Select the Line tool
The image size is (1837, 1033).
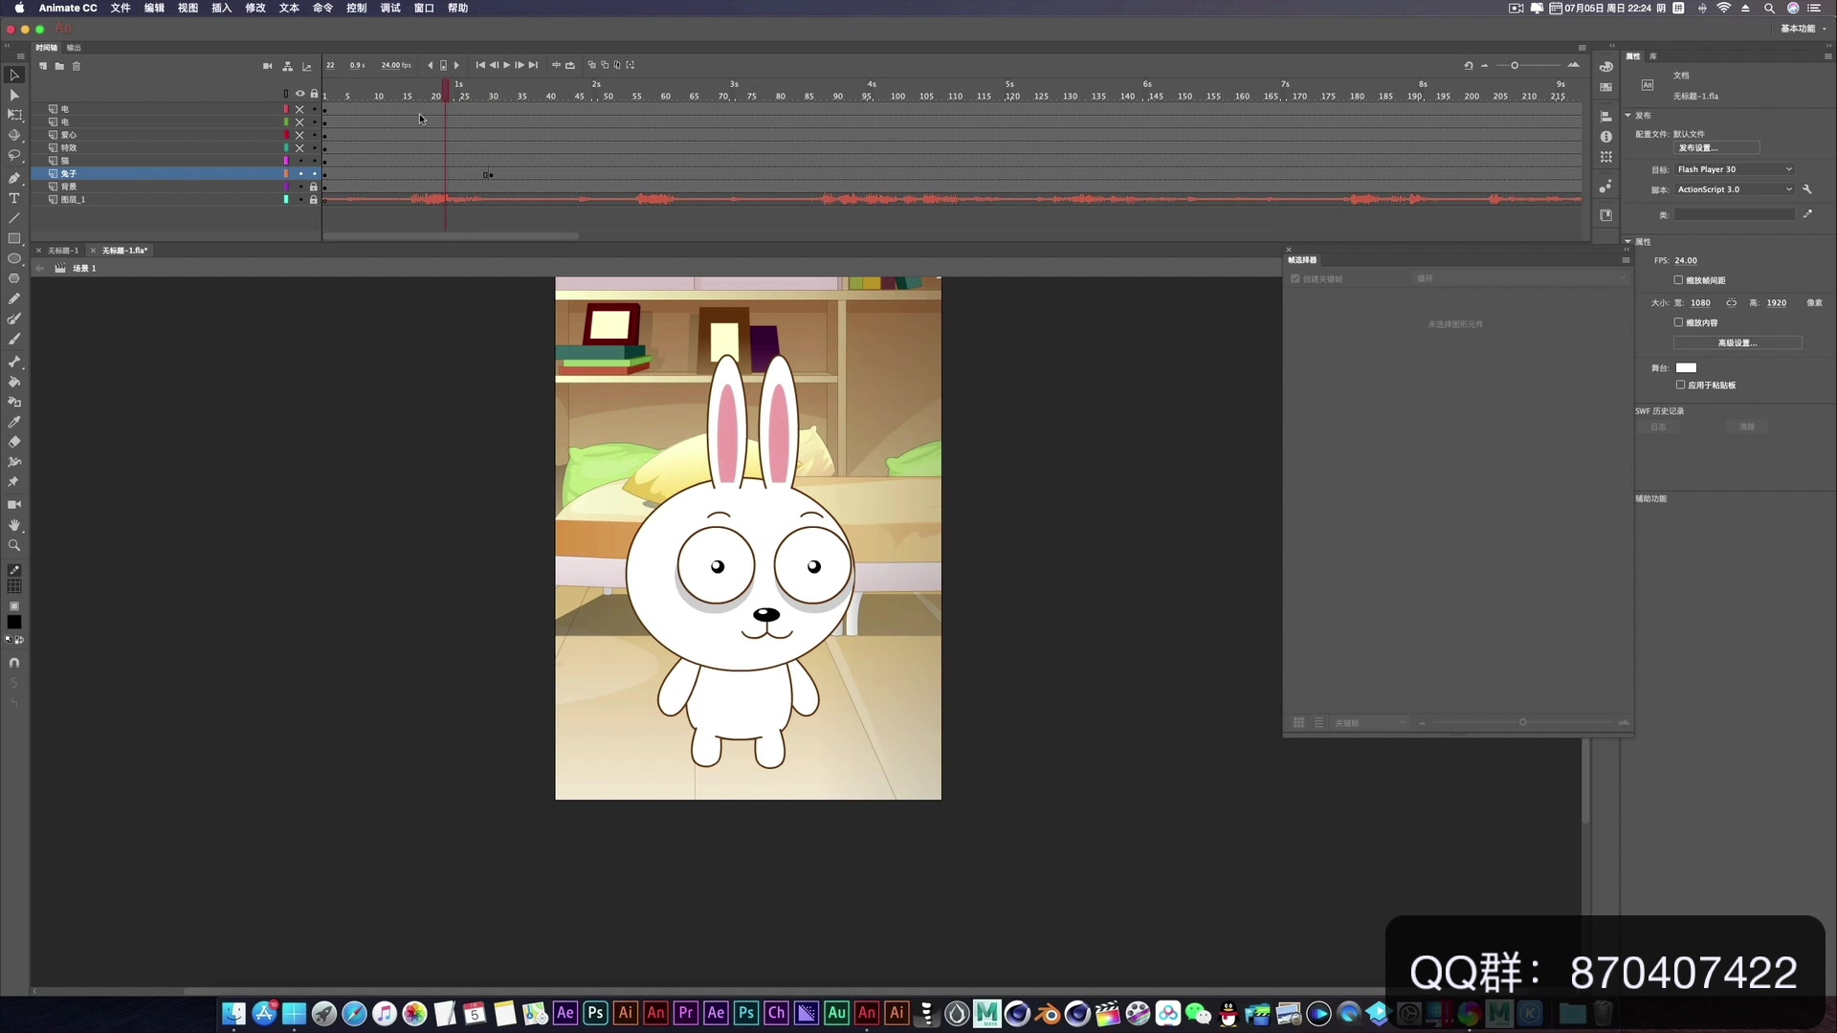(x=14, y=218)
